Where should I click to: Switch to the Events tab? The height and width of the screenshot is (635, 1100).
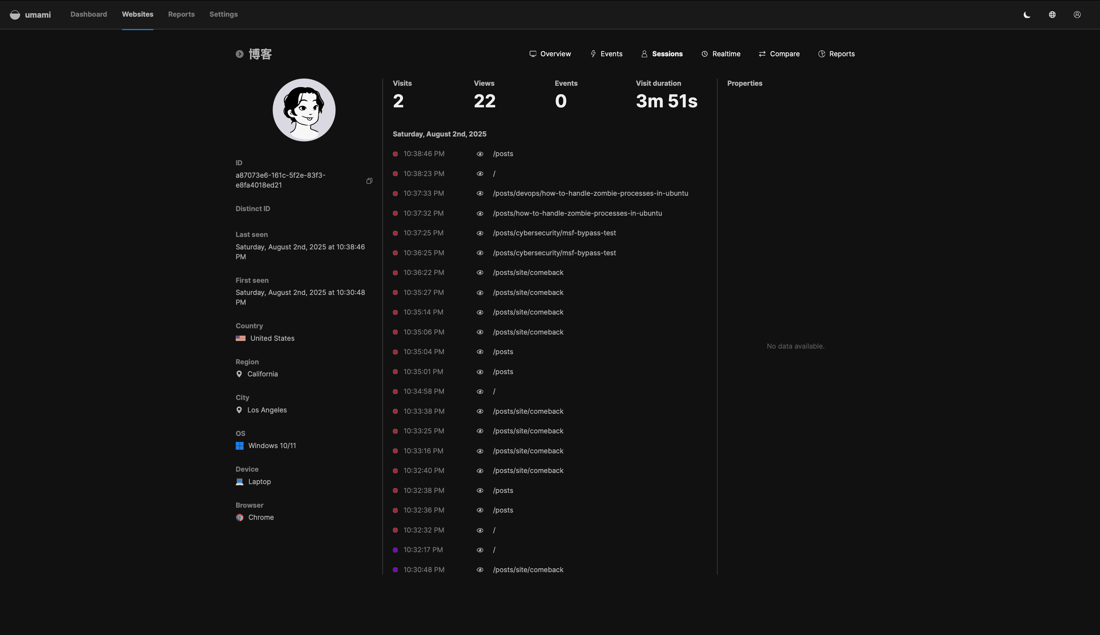[606, 54]
